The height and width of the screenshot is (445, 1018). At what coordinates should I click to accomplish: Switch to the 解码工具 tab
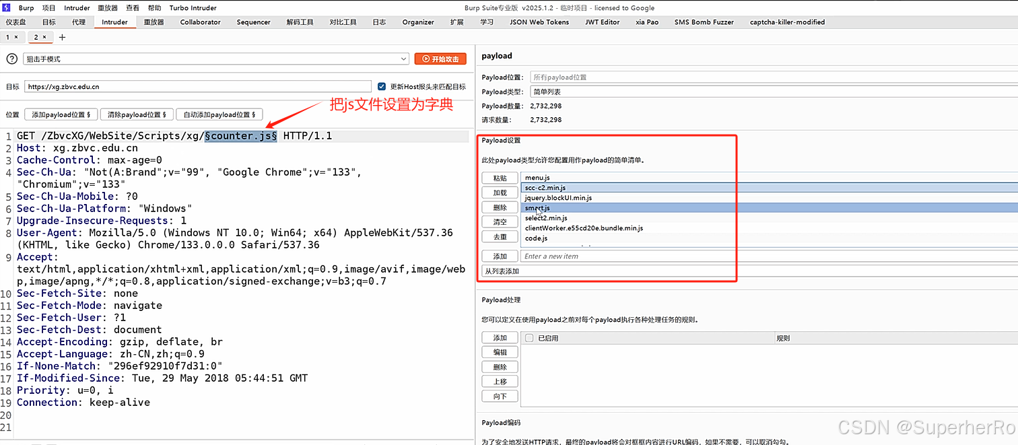tap(300, 22)
